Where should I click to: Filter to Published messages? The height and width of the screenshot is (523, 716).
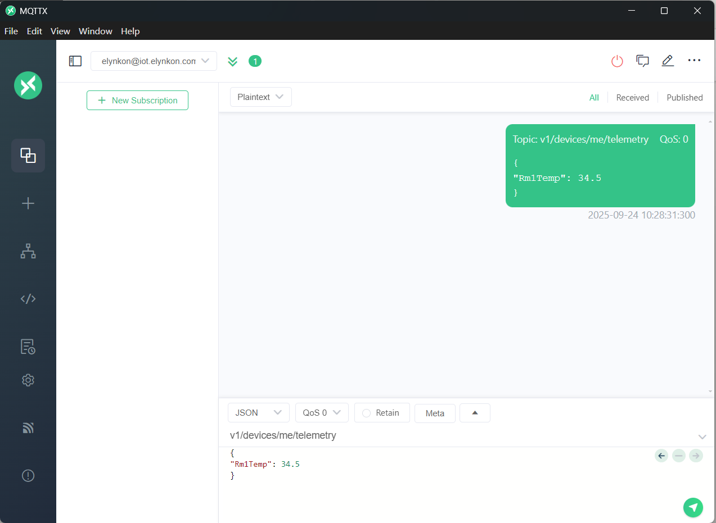(685, 98)
